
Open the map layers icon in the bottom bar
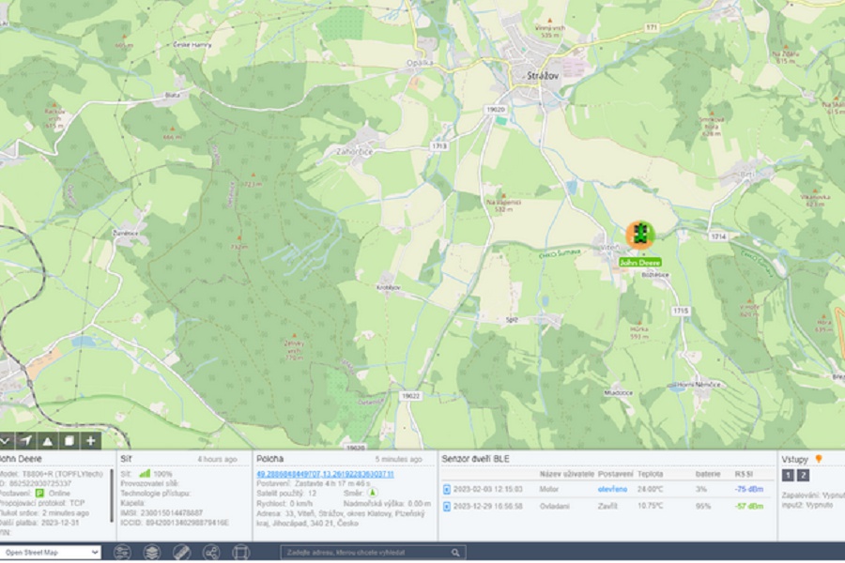click(x=151, y=552)
